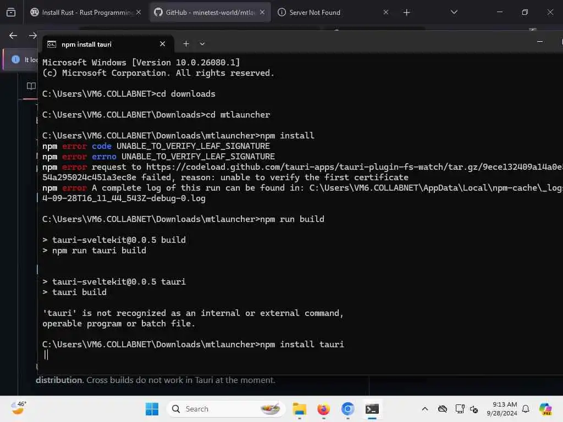Go forward in browser history
This screenshot has width=563, height=422.
click(32, 35)
